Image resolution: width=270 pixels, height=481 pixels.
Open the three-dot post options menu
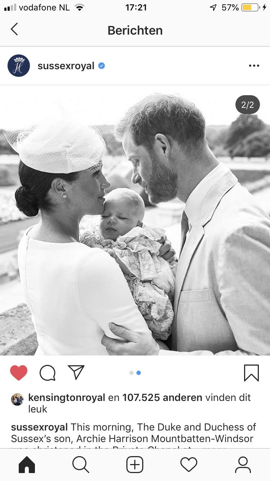pos(254,66)
